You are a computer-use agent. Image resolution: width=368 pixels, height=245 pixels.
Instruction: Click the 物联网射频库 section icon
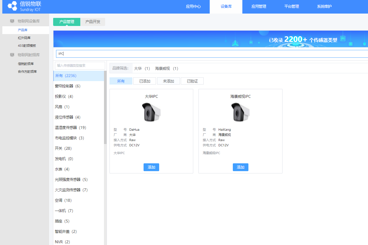(12, 55)
